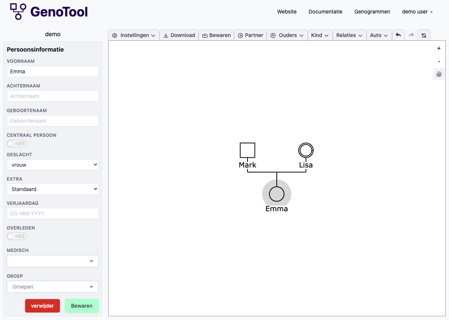Click the Verjaardag date field
Viewport: 449px width, 320px height.
(x=53, y=213)
